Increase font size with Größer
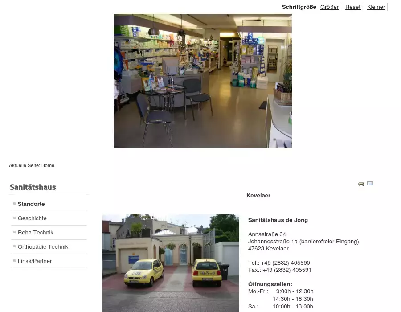Viewport: 401px width, 312px height. click(x=329, y=7)
